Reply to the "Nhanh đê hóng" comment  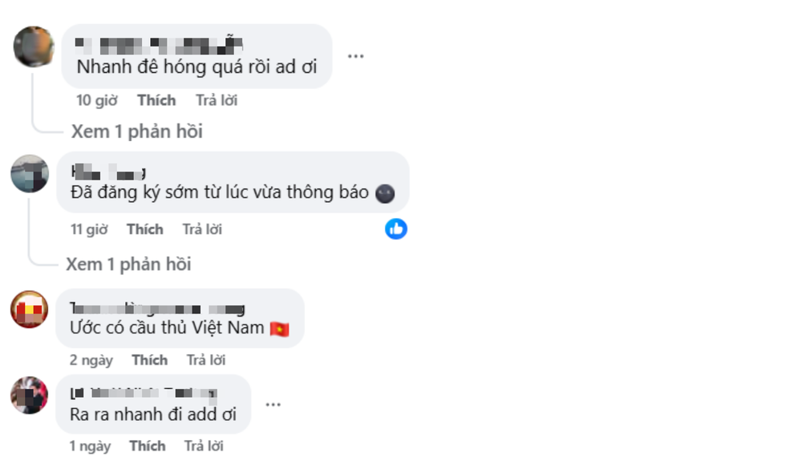[x=217, y=100]
